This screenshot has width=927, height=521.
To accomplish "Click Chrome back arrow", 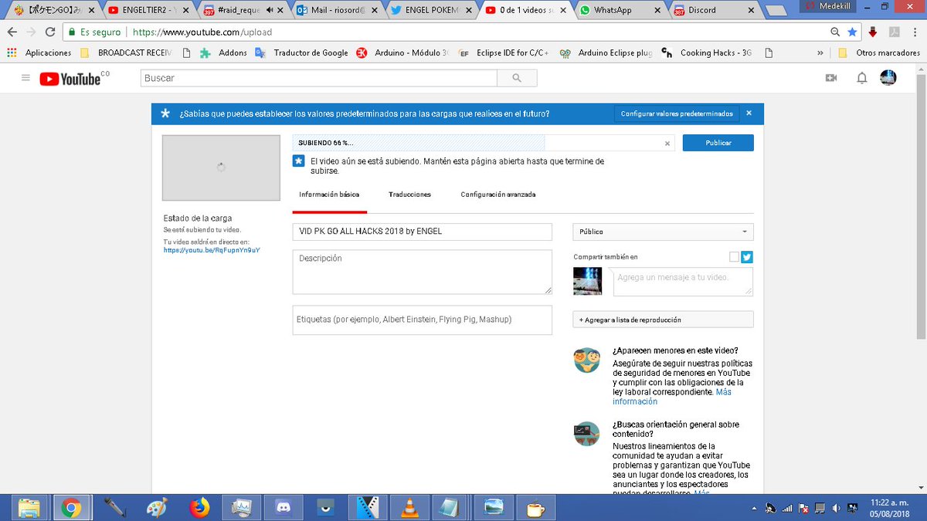I will coord(12,32).
